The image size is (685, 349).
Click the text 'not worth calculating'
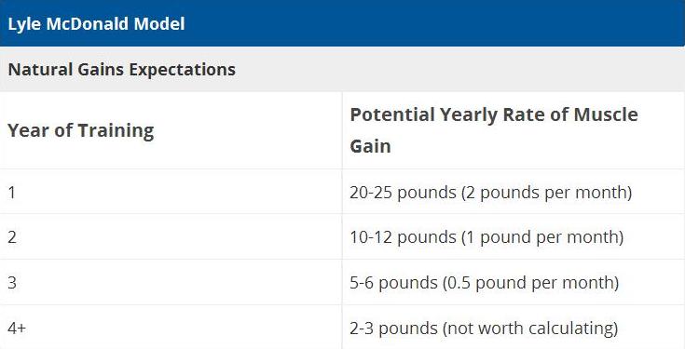(530, 329)
